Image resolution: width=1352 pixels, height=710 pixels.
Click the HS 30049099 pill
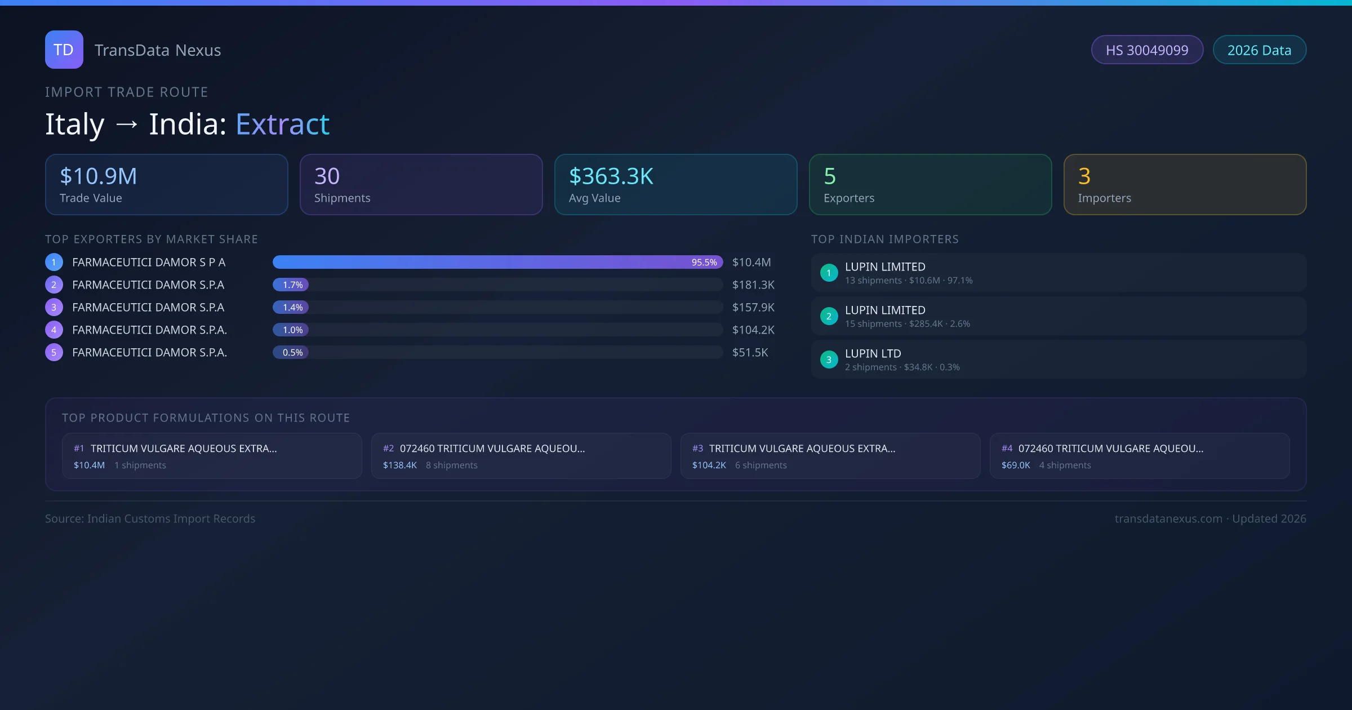tap(1147, 50)
